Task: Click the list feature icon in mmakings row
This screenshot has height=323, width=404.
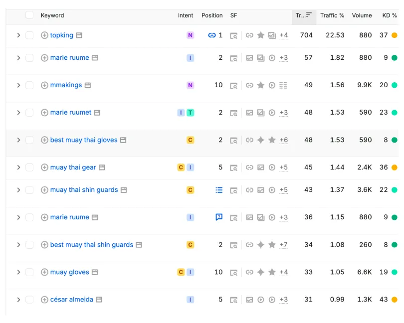Action: pos(283,85)
